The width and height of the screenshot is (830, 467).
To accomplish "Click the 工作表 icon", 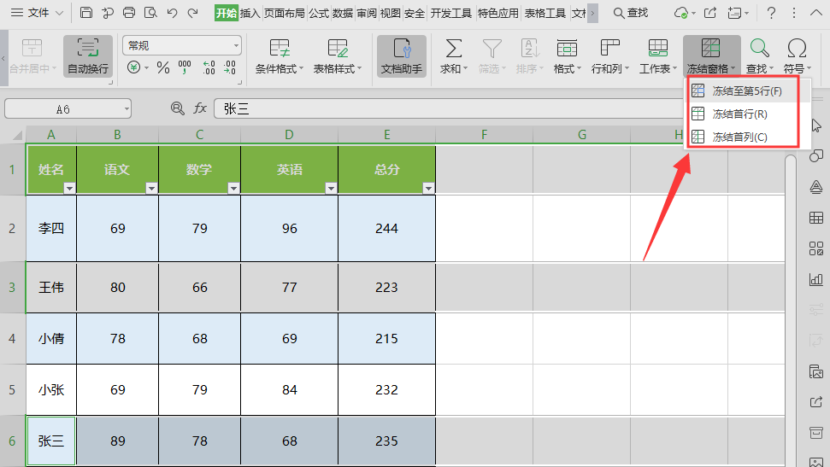I will [657, 49].
